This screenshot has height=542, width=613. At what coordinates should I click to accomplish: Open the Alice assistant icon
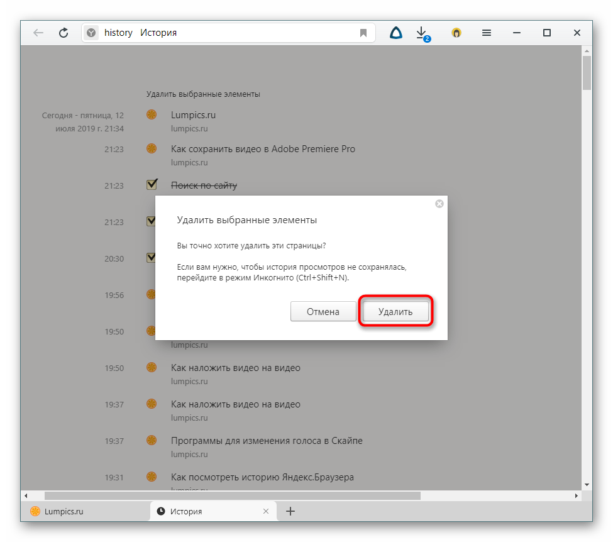(x=395, y=33)
